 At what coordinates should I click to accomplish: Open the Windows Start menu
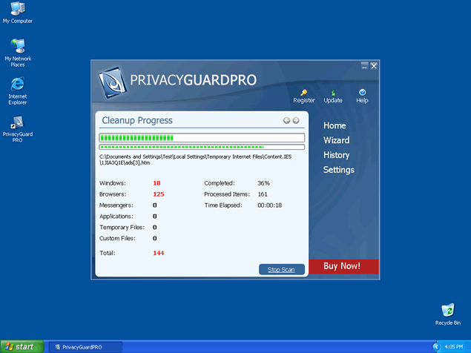tap(20, 346)
